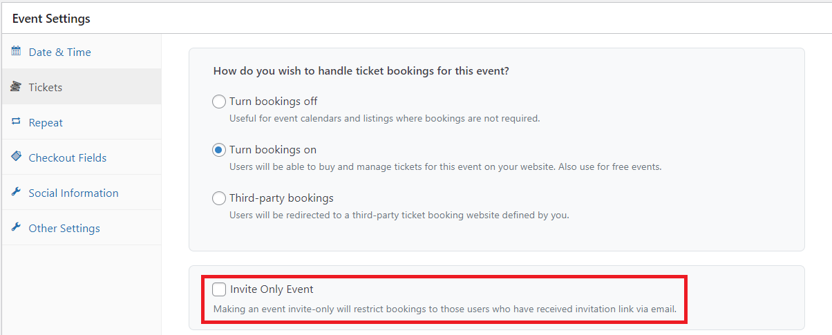832x335 pixels.
Task: Click the Event Settings panel header
Action: pyautogui.click(x=51, y=19)
